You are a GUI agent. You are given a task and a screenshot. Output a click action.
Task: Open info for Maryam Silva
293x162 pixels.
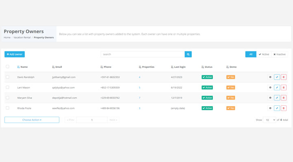coord(270,98)
